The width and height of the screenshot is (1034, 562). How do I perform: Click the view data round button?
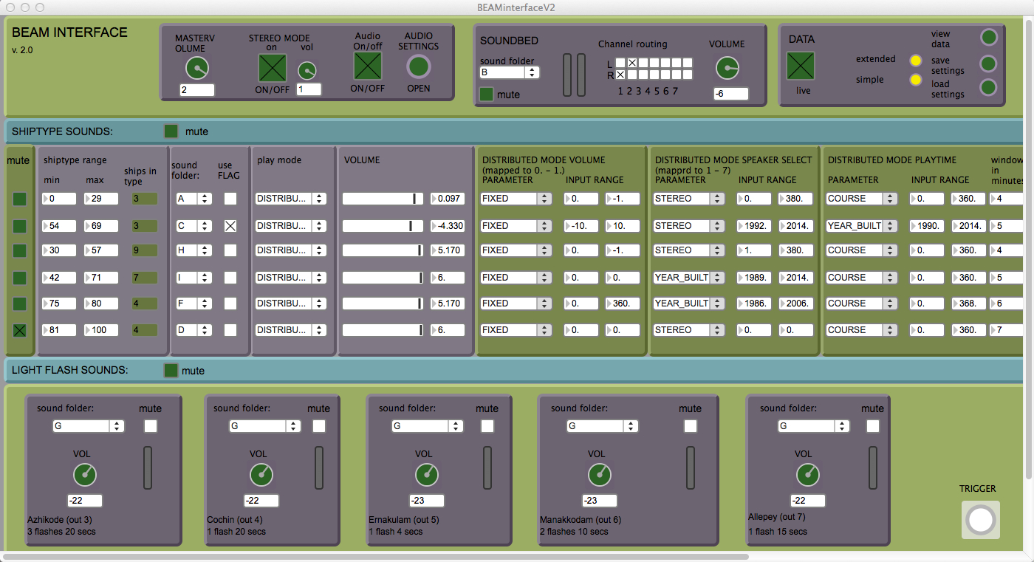[988, 38]
